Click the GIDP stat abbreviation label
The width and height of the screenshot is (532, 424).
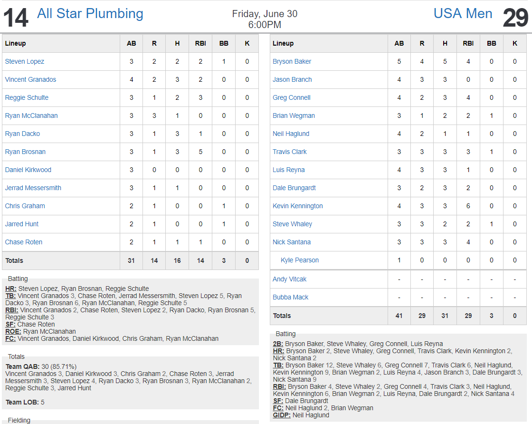[282, 415]
